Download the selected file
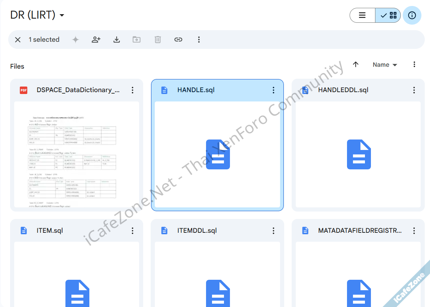This screenshot has width=430, height=307. point(117,40)
